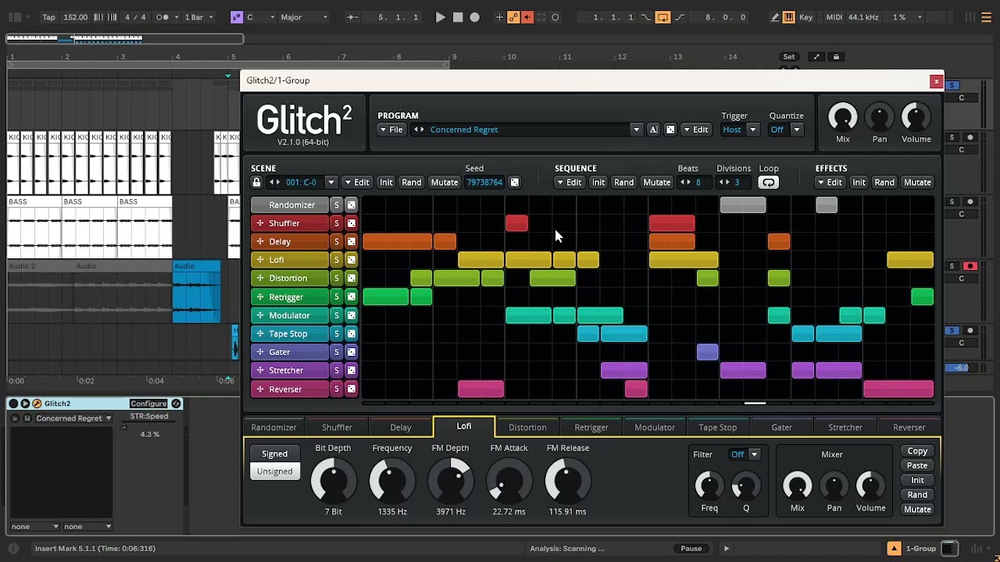
Task: Solo the Reverser effect lane
Action: 337,389
